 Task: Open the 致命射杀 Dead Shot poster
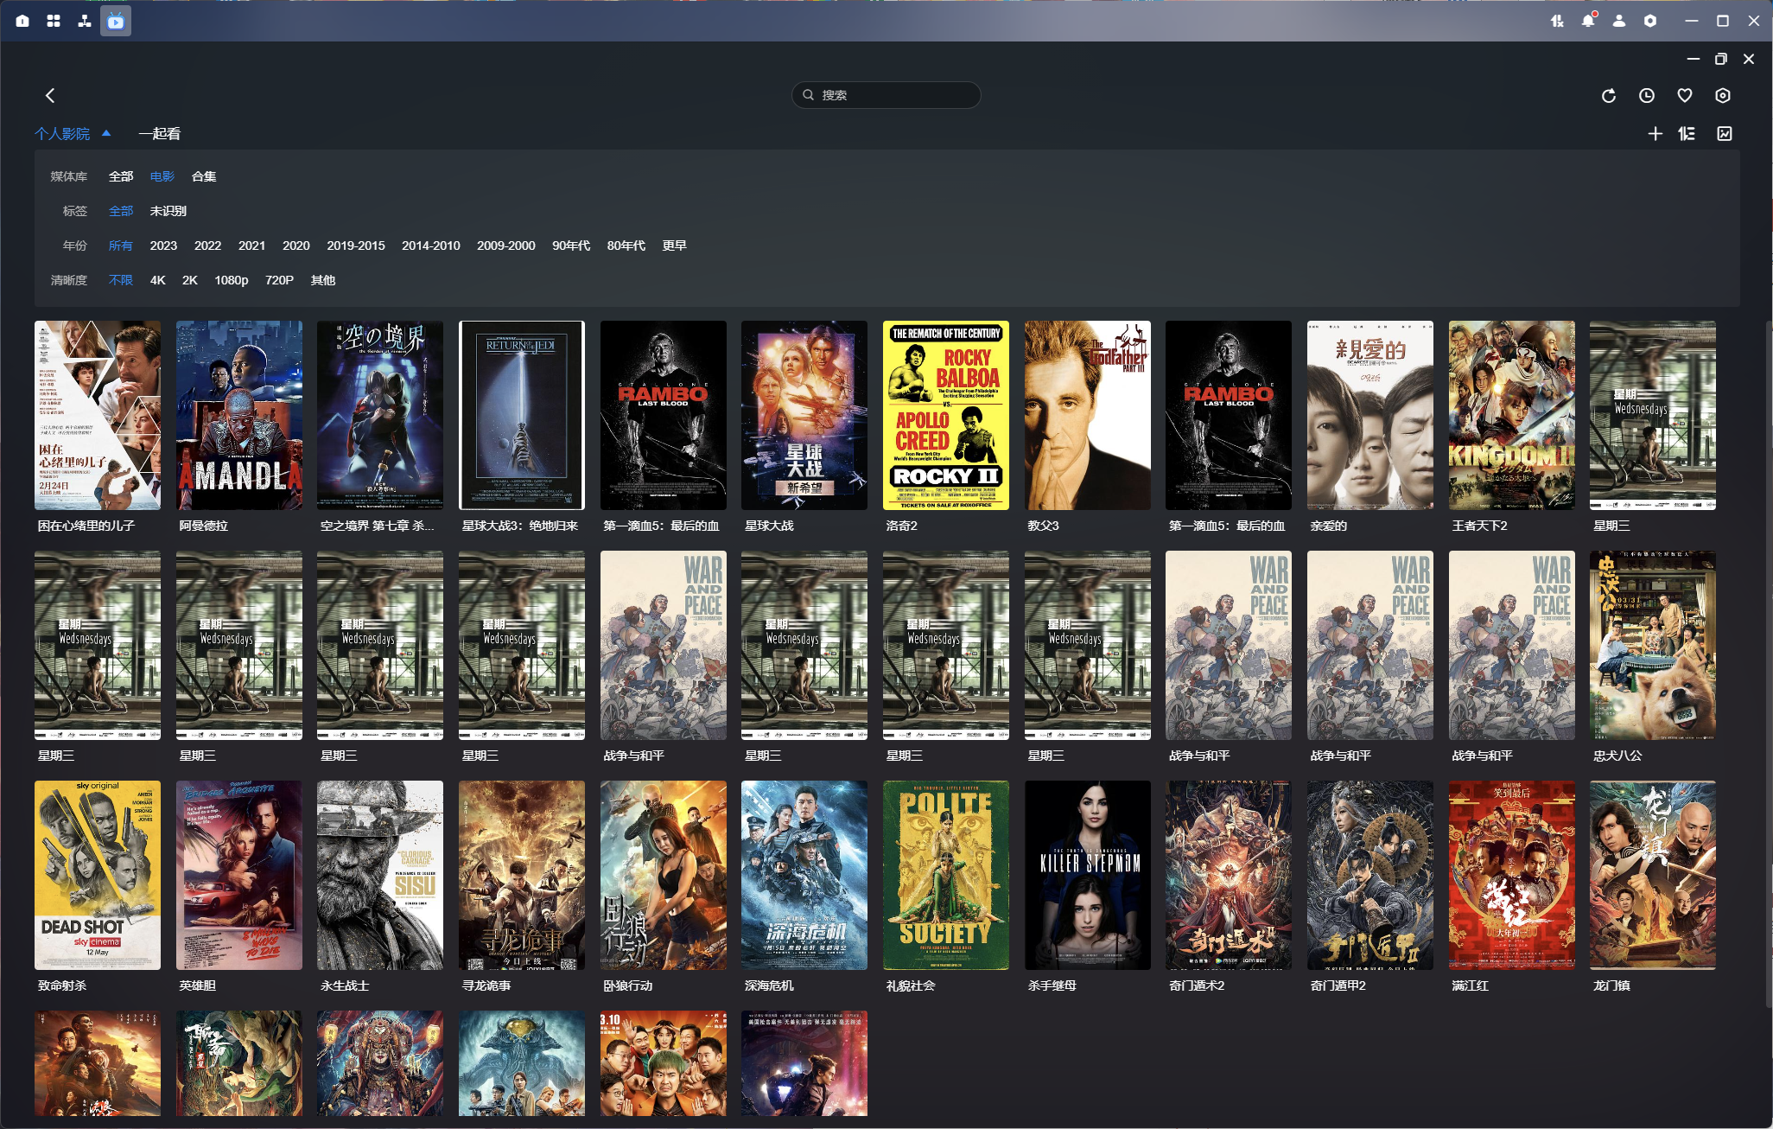(x=98, y=875)
